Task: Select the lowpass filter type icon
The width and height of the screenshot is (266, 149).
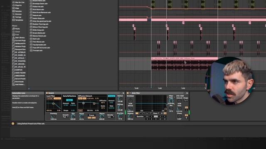Action: (x=137, y=113)
